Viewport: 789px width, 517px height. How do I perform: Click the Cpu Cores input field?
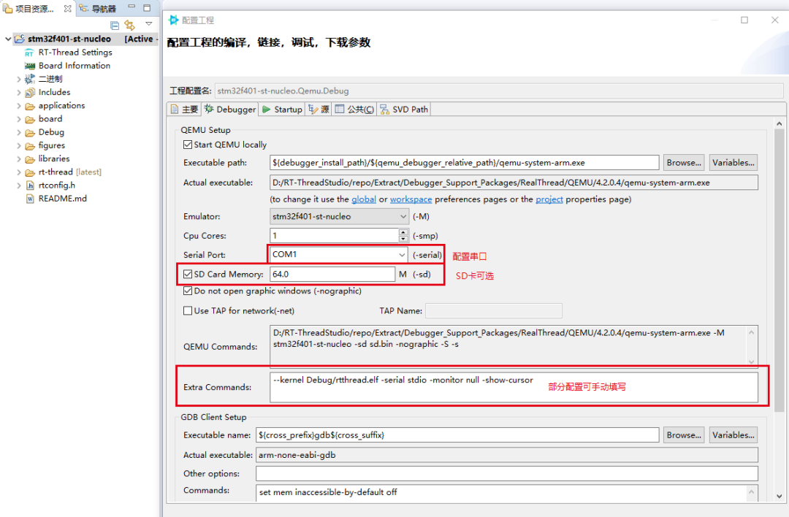pyautogui.click(x=334, y=235)
